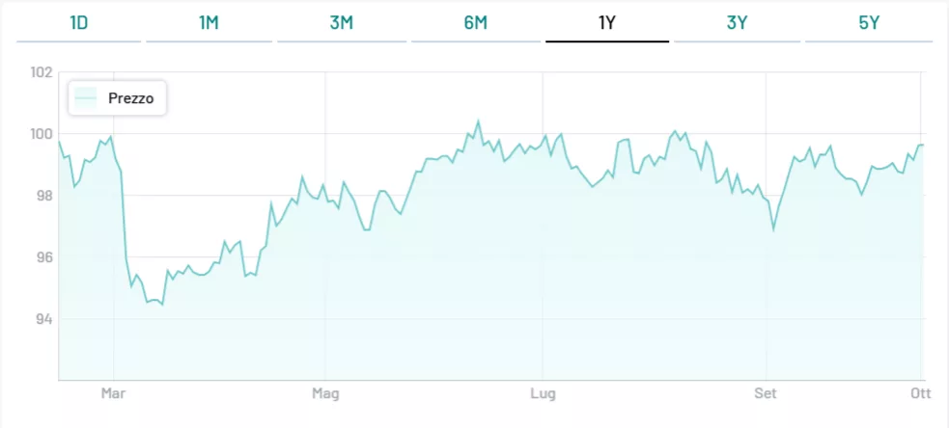This screenshot has height=428, width=949.
Task: Open the 3M chart period tab
Action: click(x=342, y=22)
